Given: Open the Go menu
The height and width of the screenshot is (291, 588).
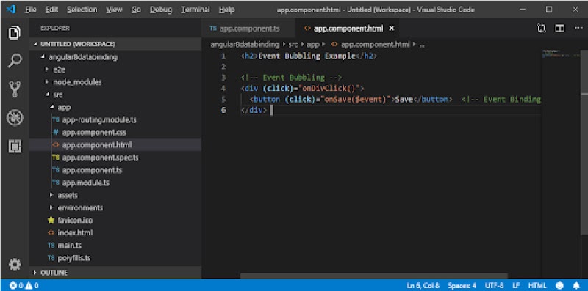Looking at the screenshot, I should pyautogui.click(x=136, y=10).
